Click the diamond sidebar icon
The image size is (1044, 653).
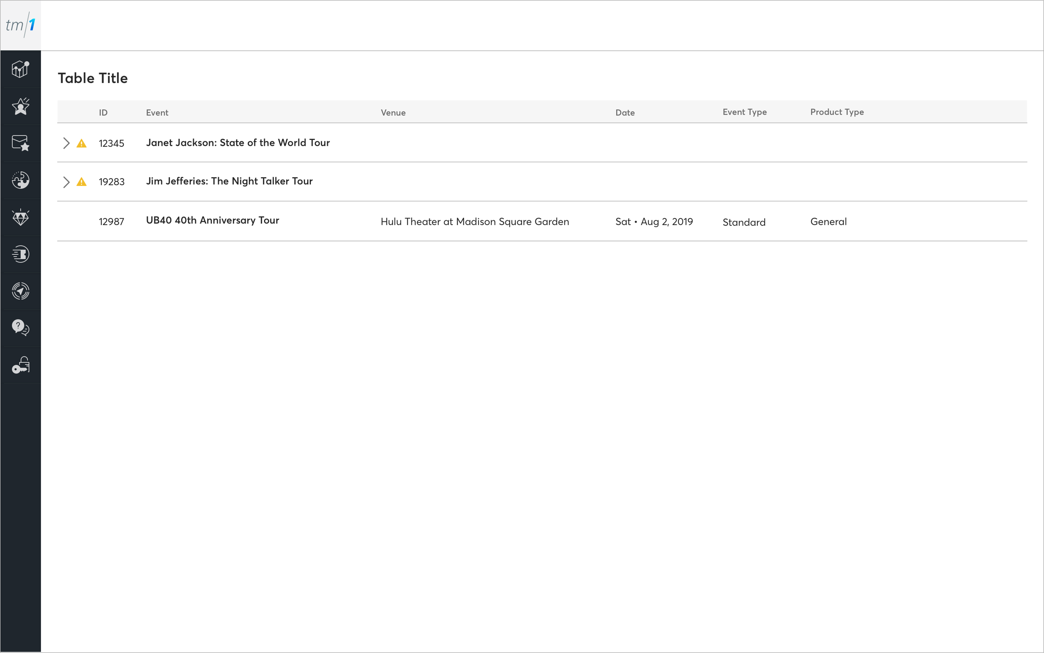tap(20, 217)
